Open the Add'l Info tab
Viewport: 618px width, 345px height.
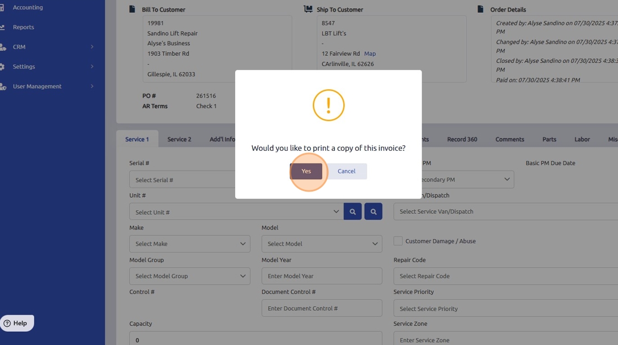click(222, 139)
